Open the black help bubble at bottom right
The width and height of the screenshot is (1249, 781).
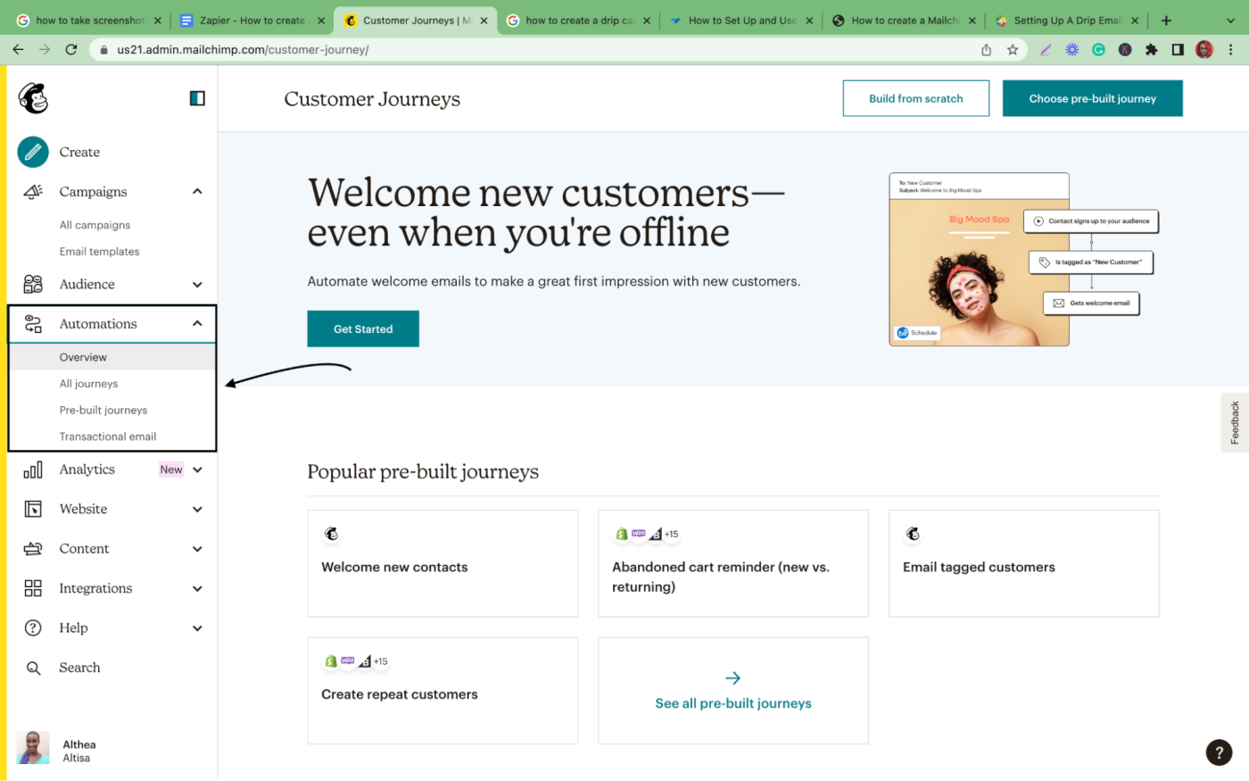(1219, 752)
